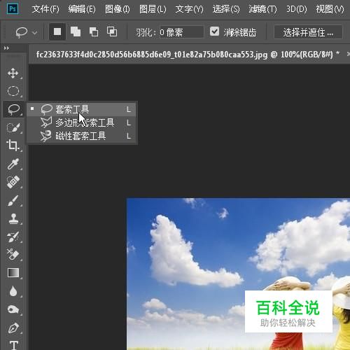
Task: Open the 3D(D) menu
Action: pyautogui.click(x=297, y=9)
